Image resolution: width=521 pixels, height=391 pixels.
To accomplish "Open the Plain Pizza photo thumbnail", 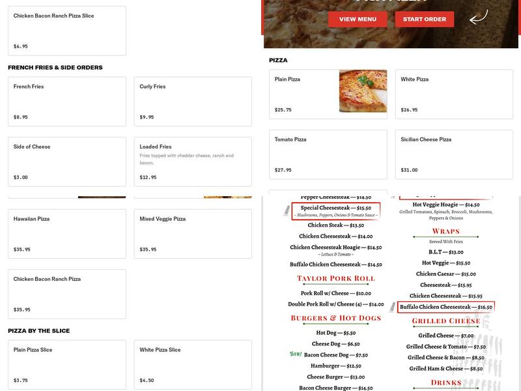I will 363,91.
